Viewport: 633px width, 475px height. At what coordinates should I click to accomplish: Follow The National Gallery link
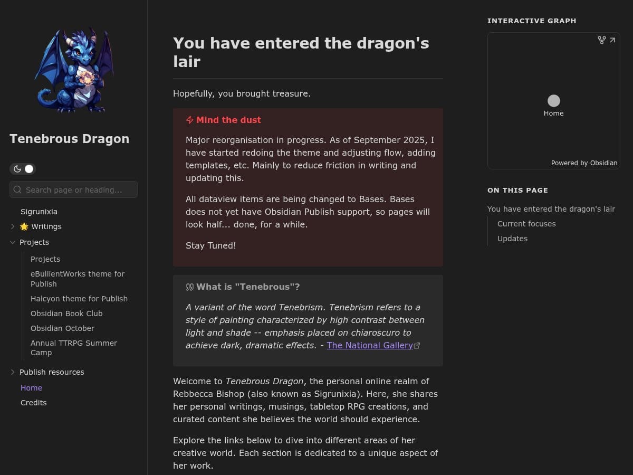[370, 345]
